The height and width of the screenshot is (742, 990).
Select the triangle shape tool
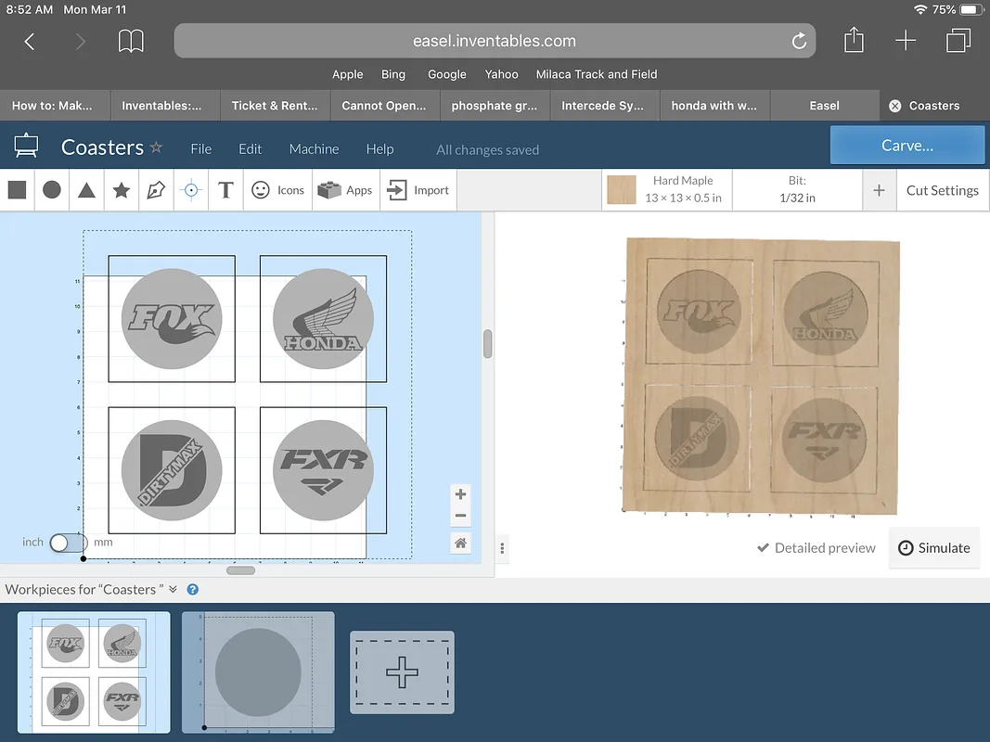tap(86, 190)
